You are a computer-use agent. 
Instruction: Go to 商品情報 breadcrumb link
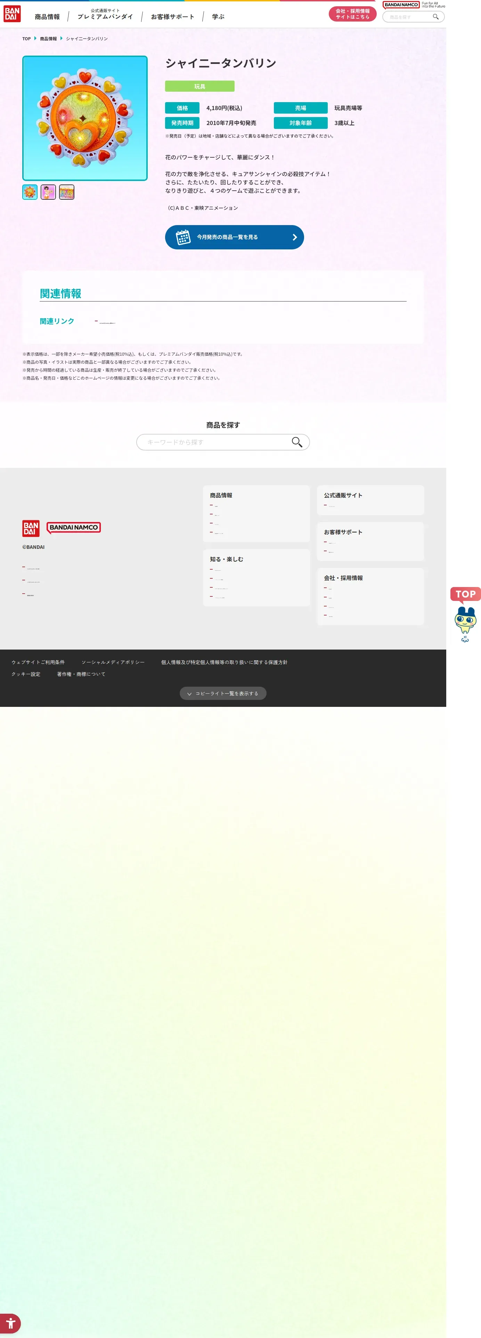(x=48, y=39)
